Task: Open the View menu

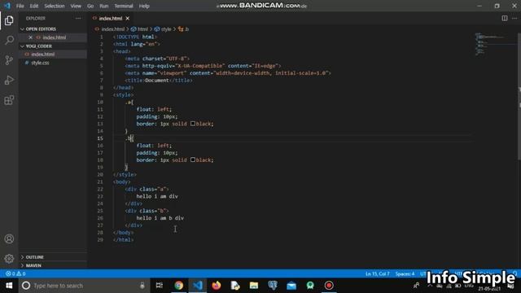Action: tap(76, 6)
